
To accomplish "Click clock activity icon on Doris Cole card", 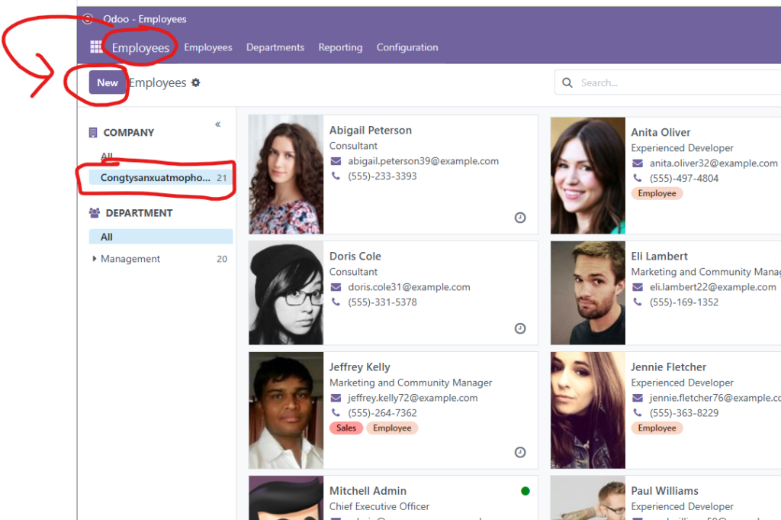I will [520, 328].
